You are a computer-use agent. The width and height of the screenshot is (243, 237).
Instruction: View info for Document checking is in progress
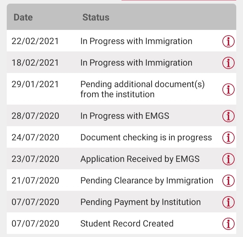click(x=228, y=137)
